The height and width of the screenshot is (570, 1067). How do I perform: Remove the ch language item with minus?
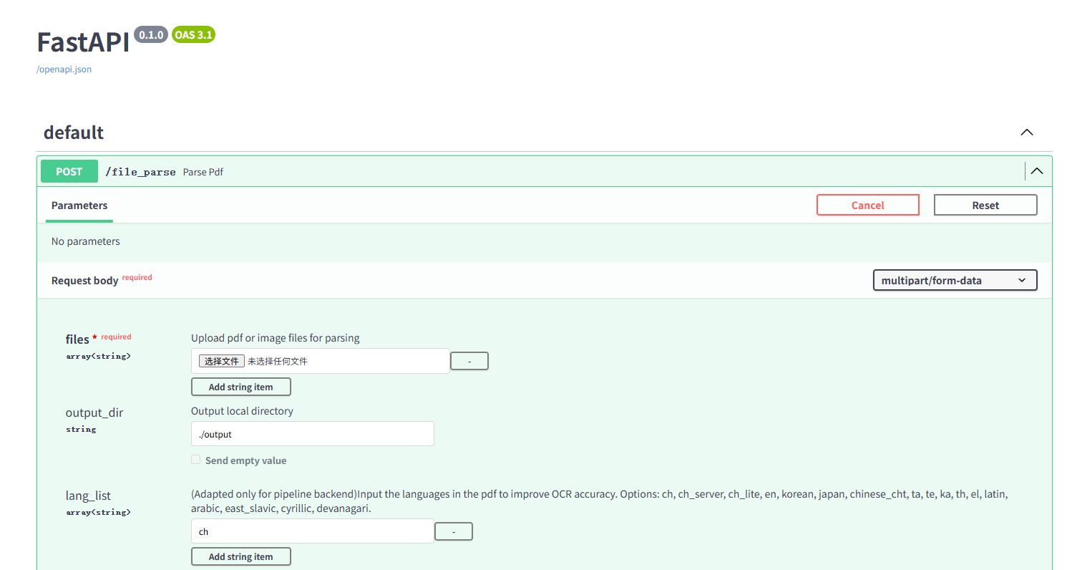[454, 531]
